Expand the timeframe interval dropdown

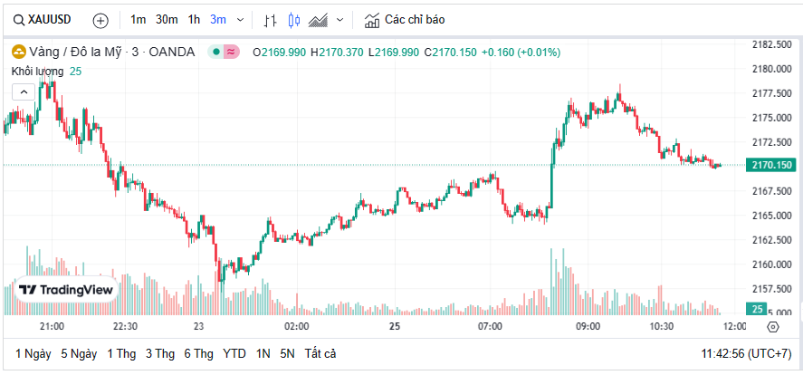[239, 19]
